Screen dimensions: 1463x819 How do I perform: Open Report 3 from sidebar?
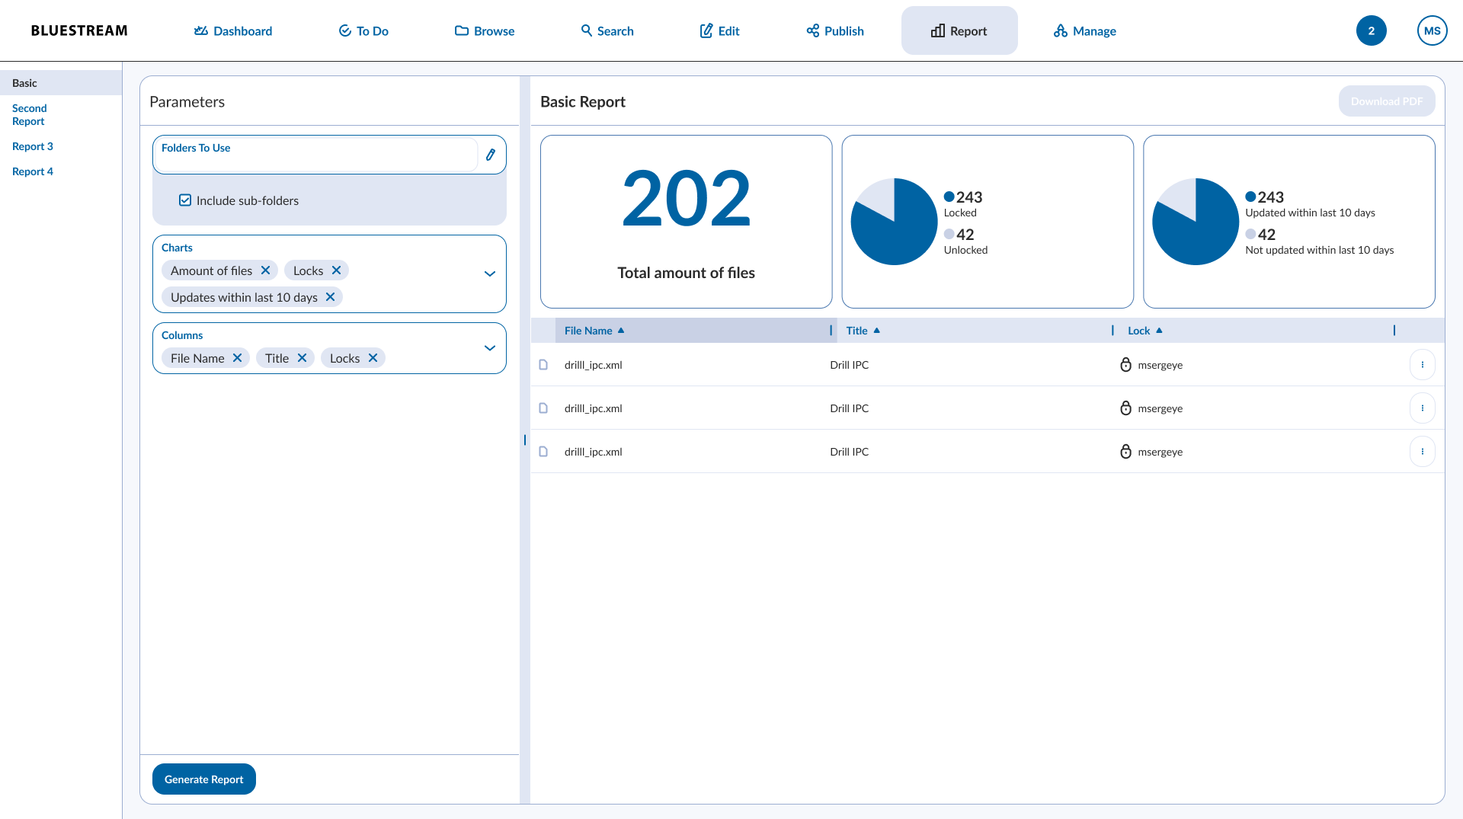[x=33, y=146]
